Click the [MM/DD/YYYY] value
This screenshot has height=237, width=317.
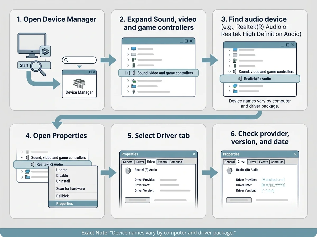coord(273,185)
